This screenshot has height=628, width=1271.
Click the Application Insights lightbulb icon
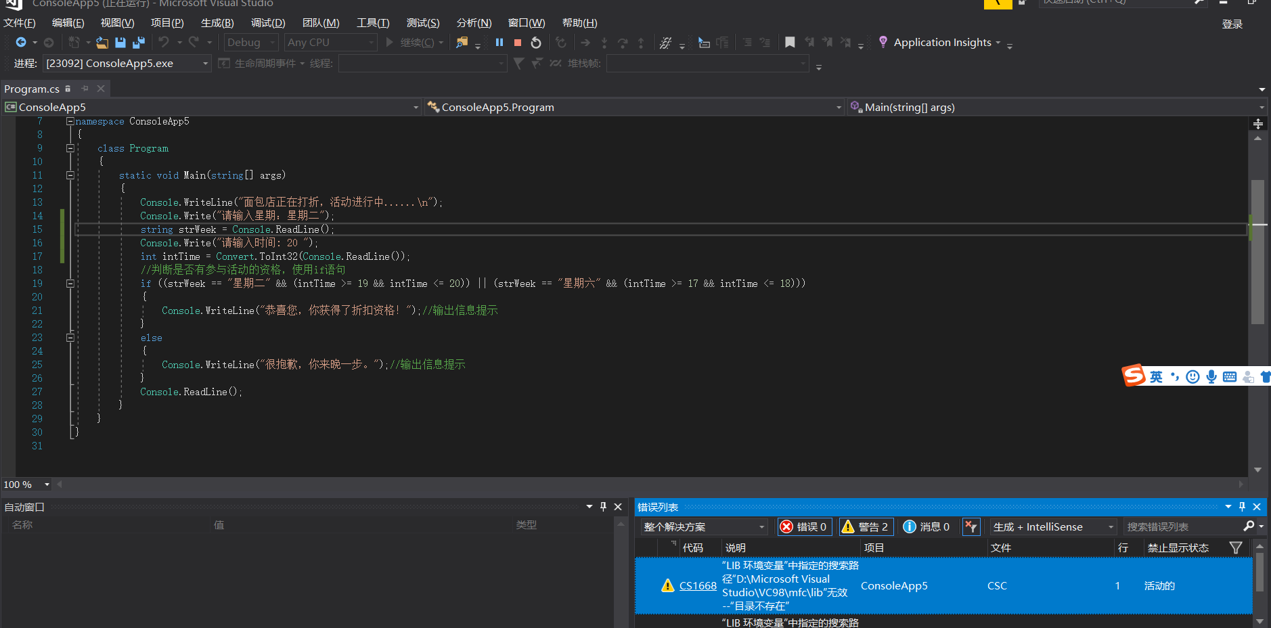pos(883,42)
